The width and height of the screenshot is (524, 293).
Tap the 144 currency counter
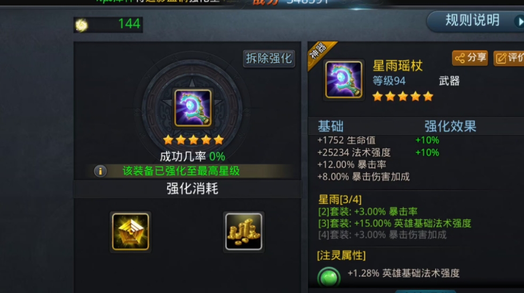pos(129,24)
